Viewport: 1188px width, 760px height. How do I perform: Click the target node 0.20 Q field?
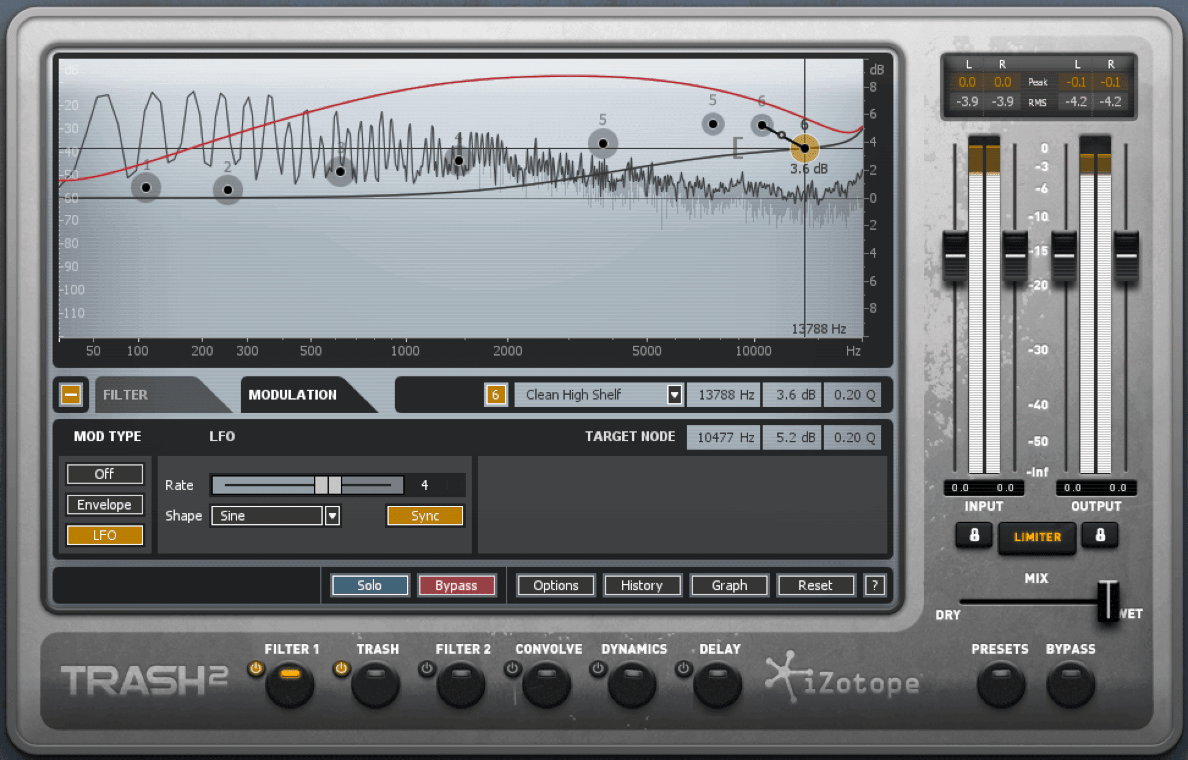[x=853, y=437]
